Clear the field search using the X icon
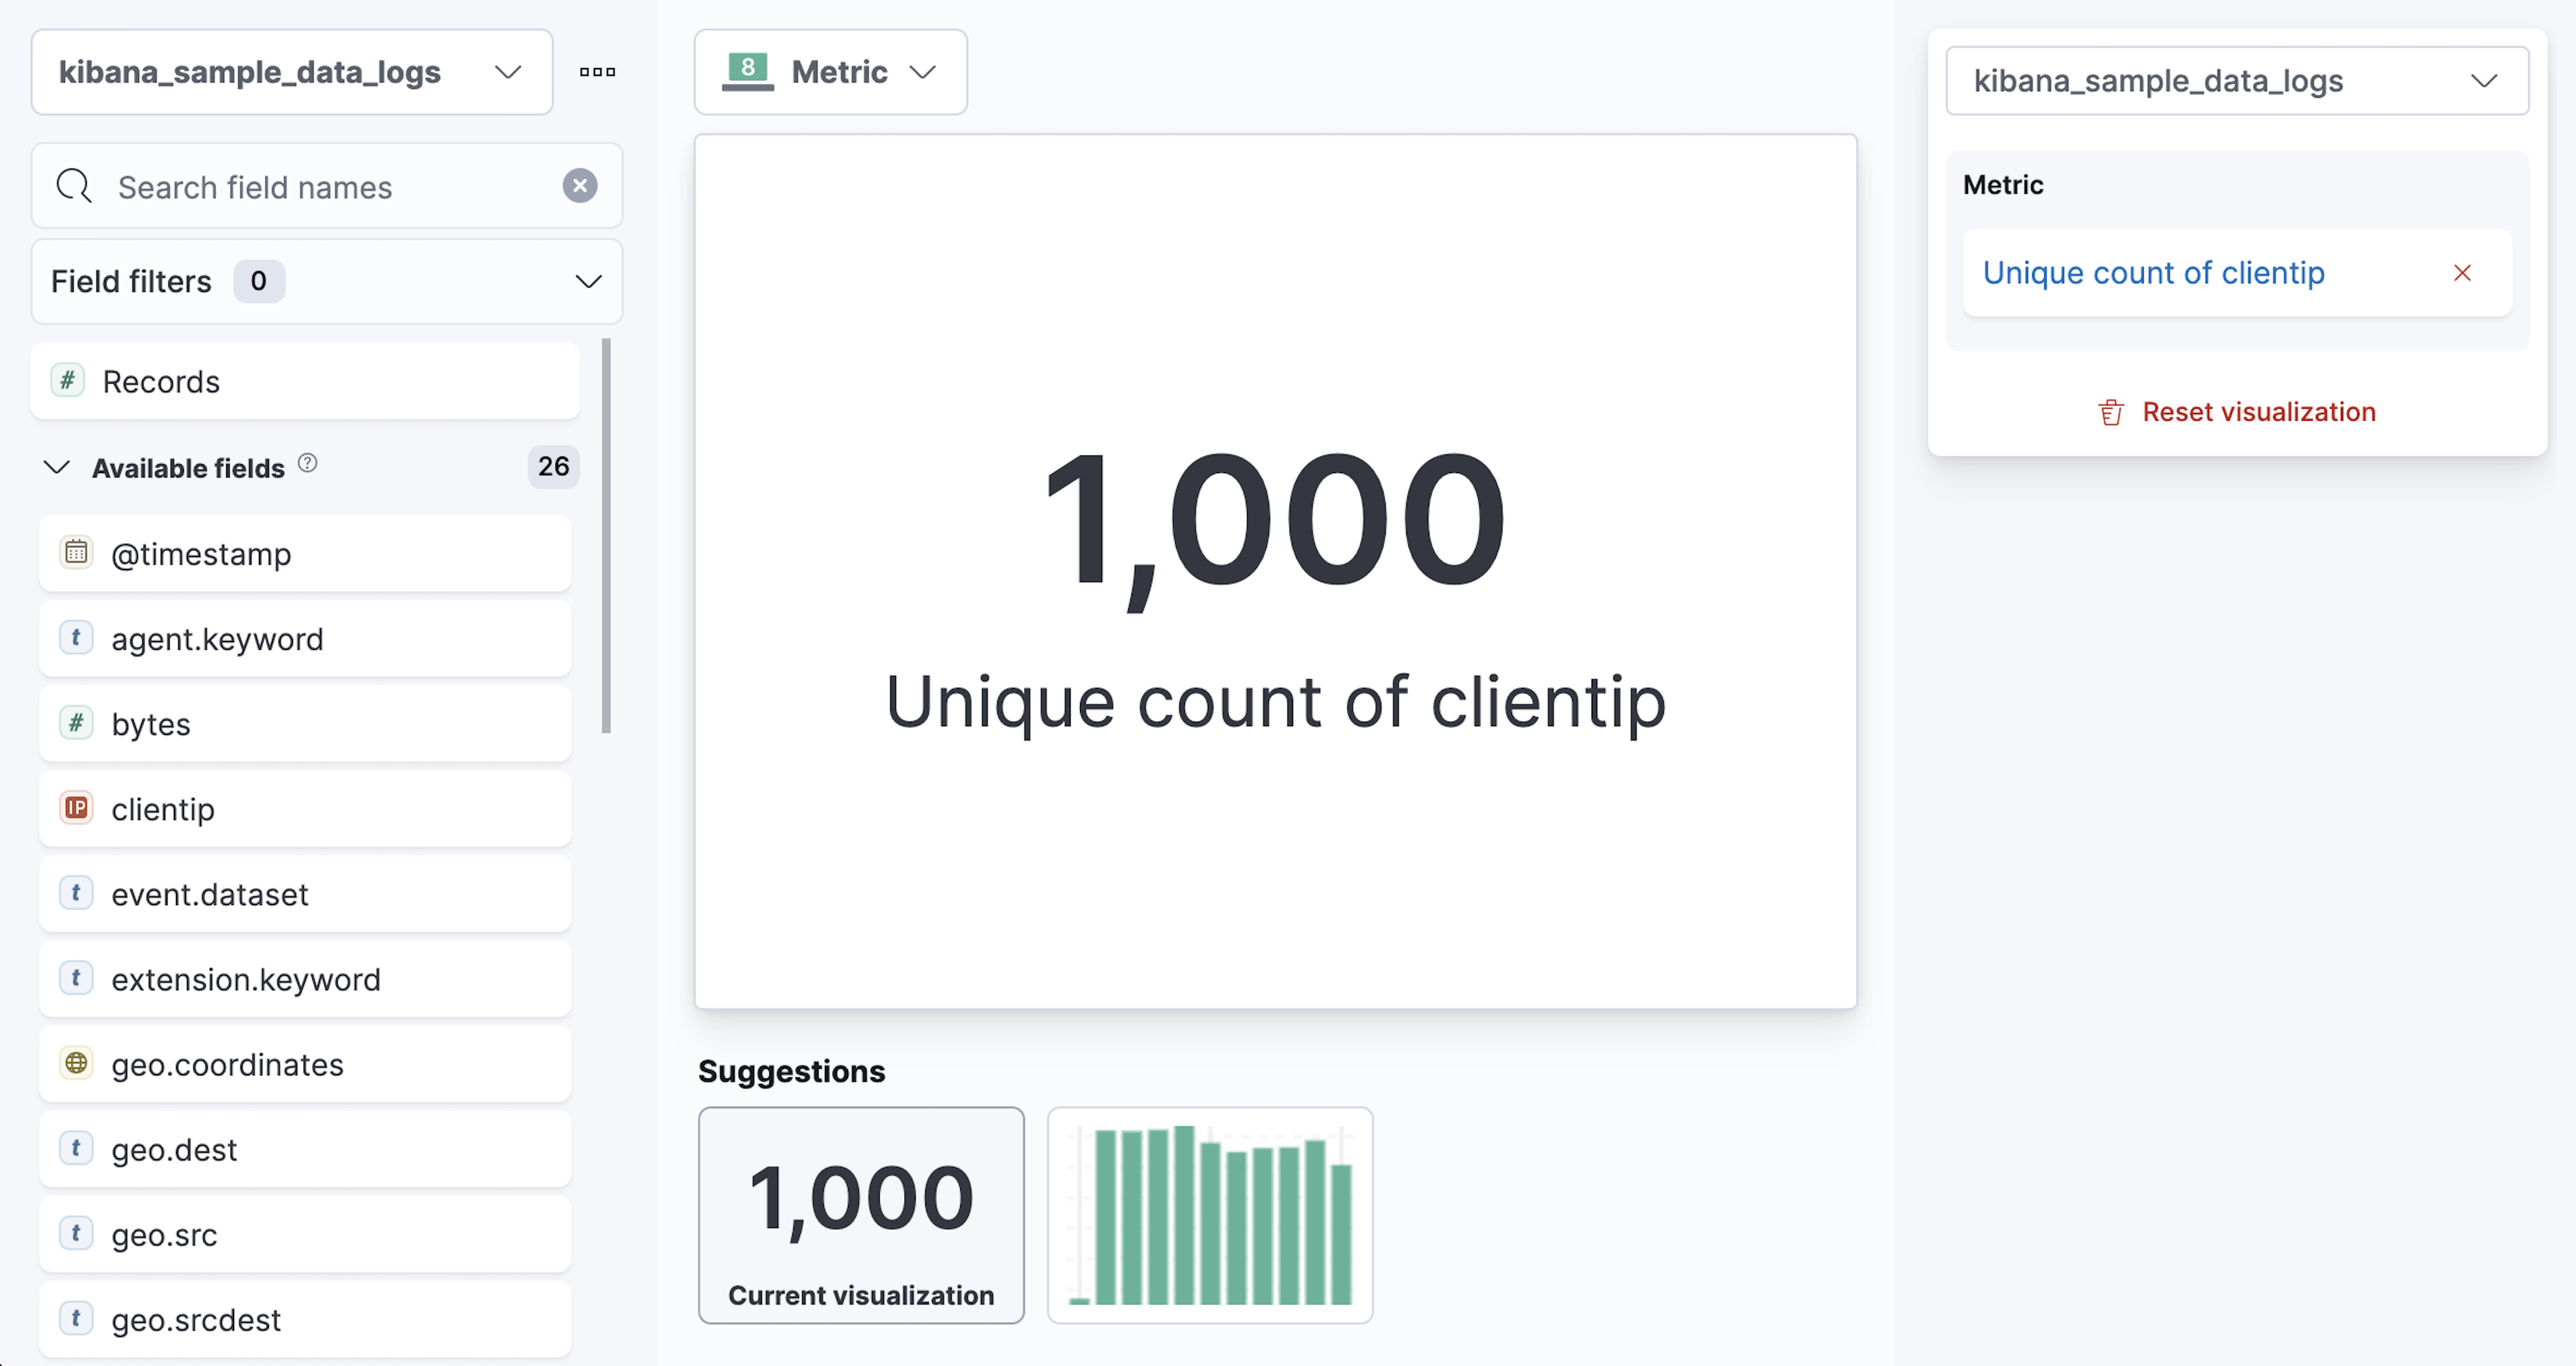Image resolution: width=2576 pixels, height=1366 pixels. tap(580, 186)
